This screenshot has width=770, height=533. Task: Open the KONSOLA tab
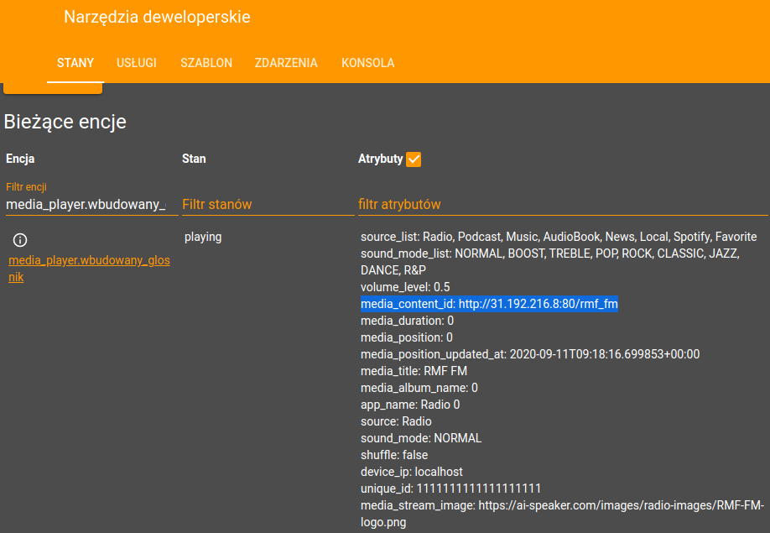(368, 63)
